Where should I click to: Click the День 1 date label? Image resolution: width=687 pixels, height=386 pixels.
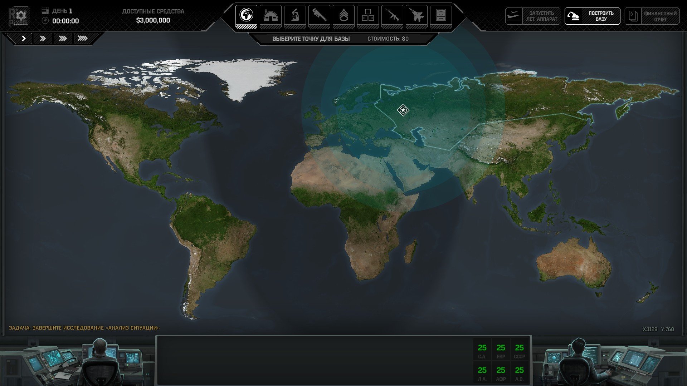click(x=62, y=11)
